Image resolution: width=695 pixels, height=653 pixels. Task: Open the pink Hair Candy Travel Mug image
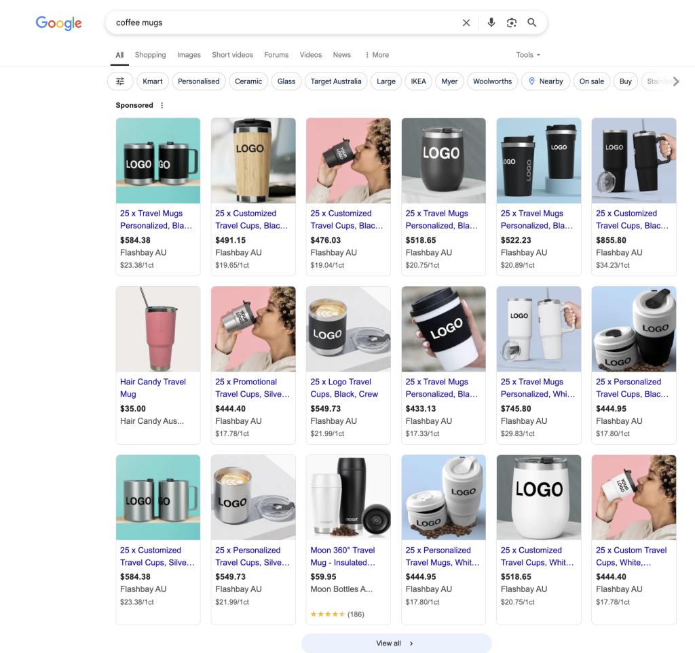[158, 329]
